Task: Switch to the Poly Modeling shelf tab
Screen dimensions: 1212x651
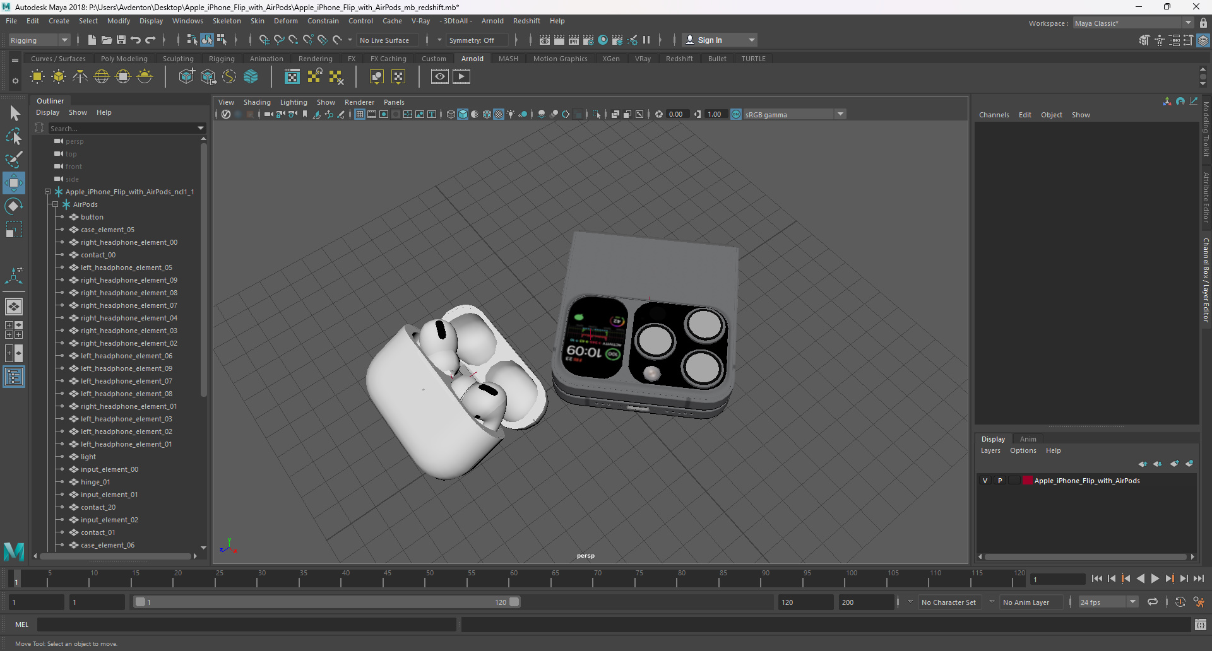Action: coord(124,59)
